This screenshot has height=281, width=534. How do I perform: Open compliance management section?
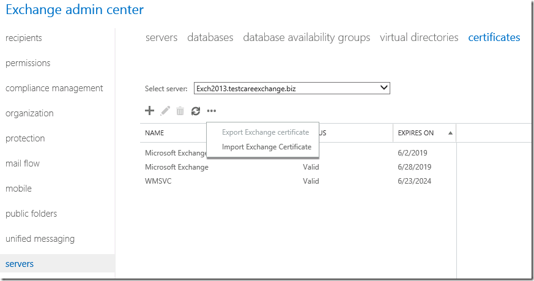click(54, 88)
